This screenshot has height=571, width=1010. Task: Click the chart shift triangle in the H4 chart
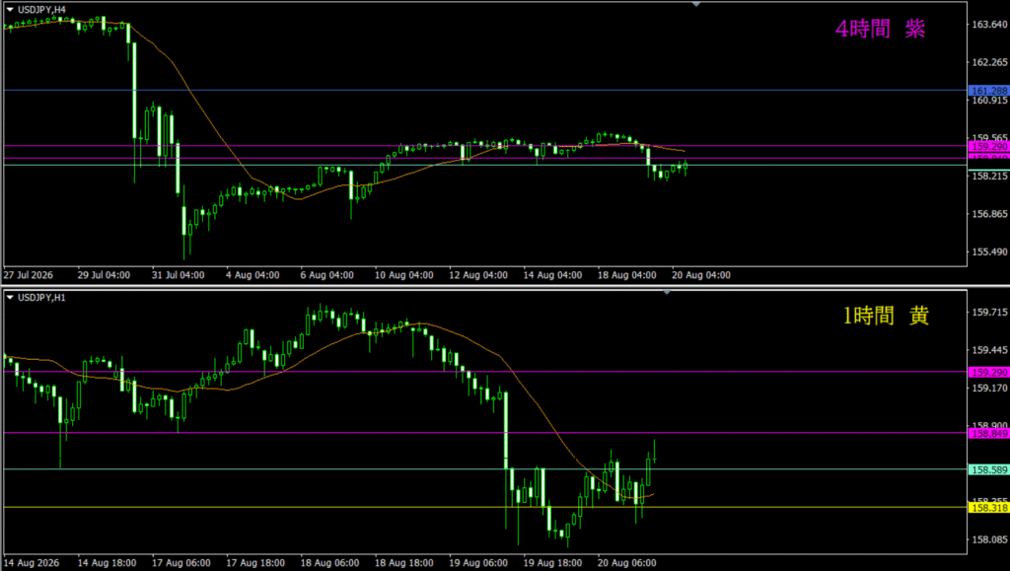695,5
